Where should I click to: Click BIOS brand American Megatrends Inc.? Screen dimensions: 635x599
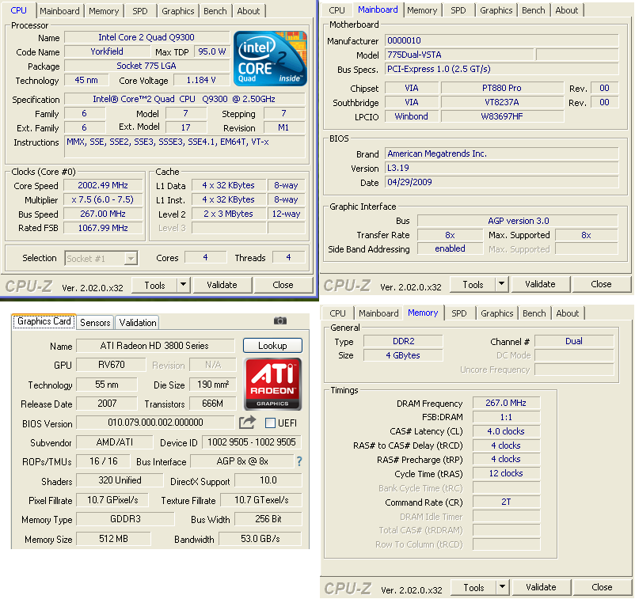pos(502,154)
